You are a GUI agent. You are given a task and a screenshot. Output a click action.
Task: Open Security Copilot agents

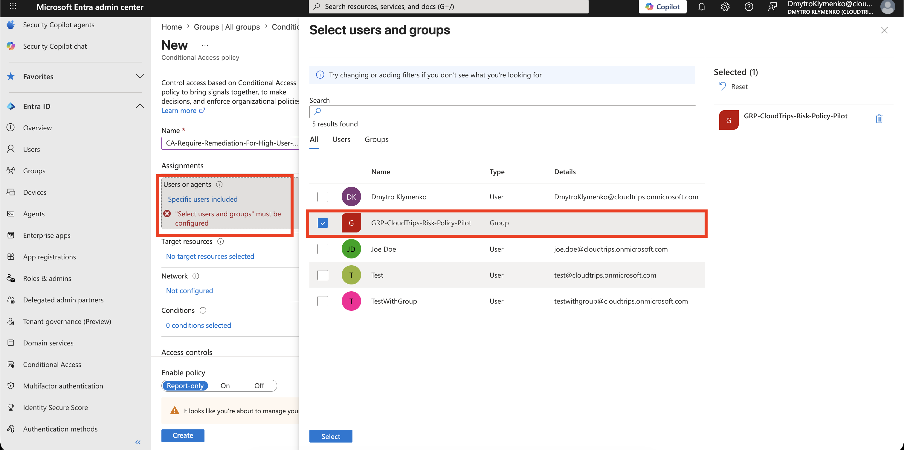[x=59, y=25]
